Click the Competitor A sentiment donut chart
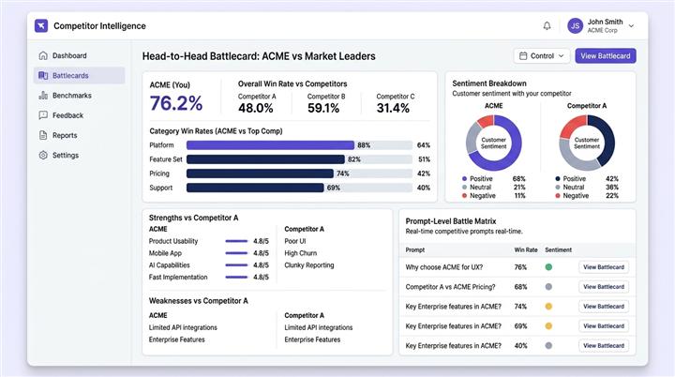 click(587, 143)
